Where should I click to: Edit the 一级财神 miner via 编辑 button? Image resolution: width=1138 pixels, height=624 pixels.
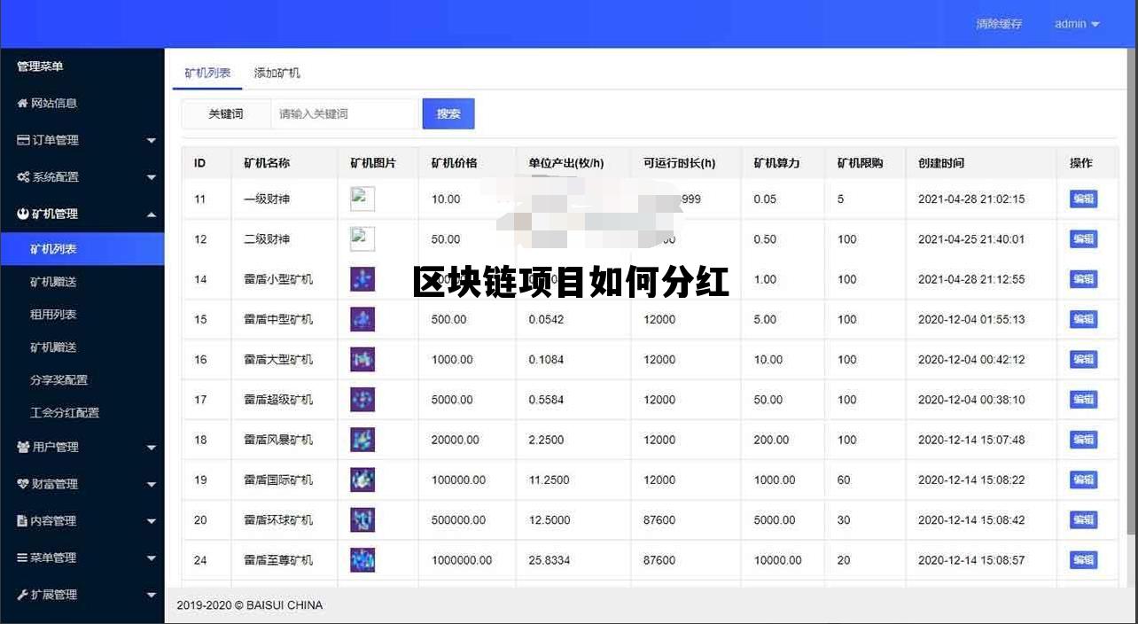[x=1083, y=199]
